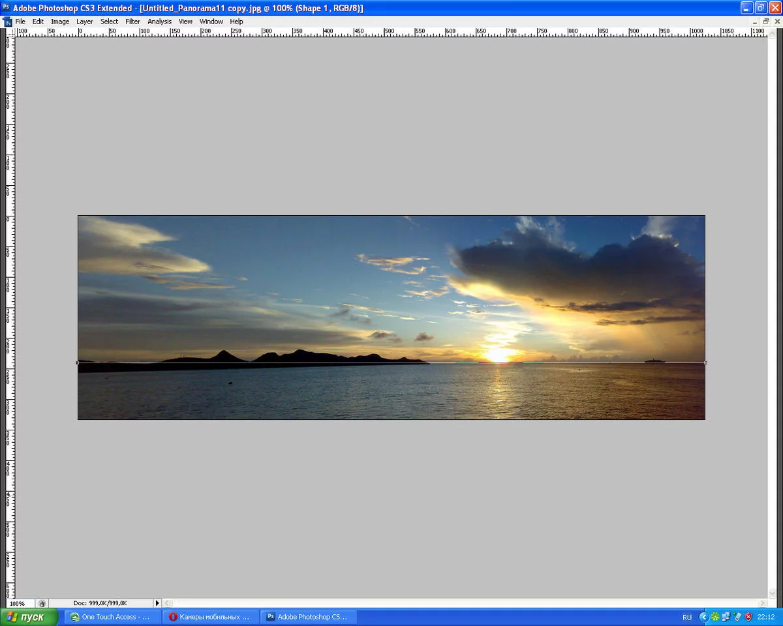Click the status bar icon beside zoom field
Image resolution: width=783 pixels, height=626 pixels.
point(42,604)
